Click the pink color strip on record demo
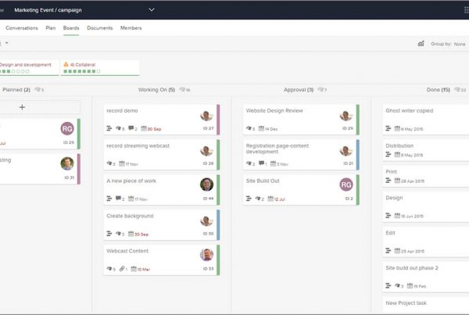Viewport: 469px width, 315px height. point(218,120)
